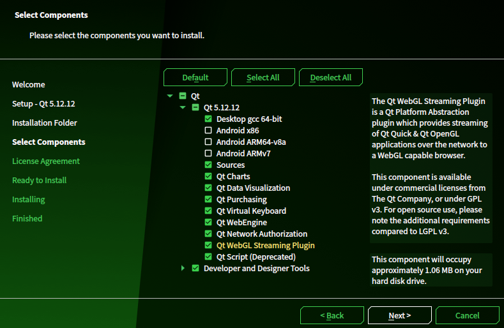
Task: Proceed with the Next button
Action: pos(399,315)
